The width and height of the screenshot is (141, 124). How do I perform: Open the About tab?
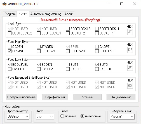(69, 14)
